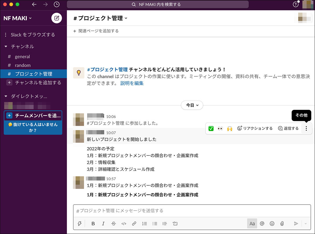Open the history clock icon
The width and height of the screenshot is (315, 234).
coord(56,4)
